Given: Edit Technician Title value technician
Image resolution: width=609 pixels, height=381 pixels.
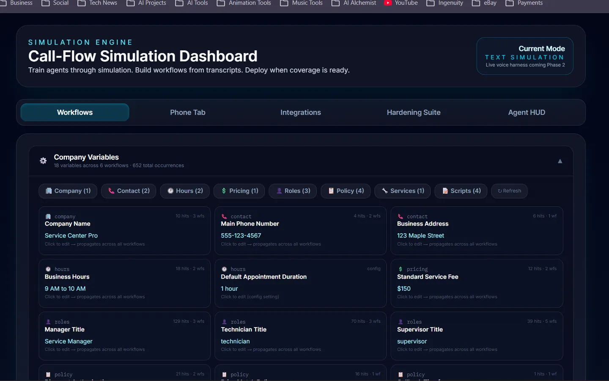Looking at the screenshot, I should (x=235, y=341).
